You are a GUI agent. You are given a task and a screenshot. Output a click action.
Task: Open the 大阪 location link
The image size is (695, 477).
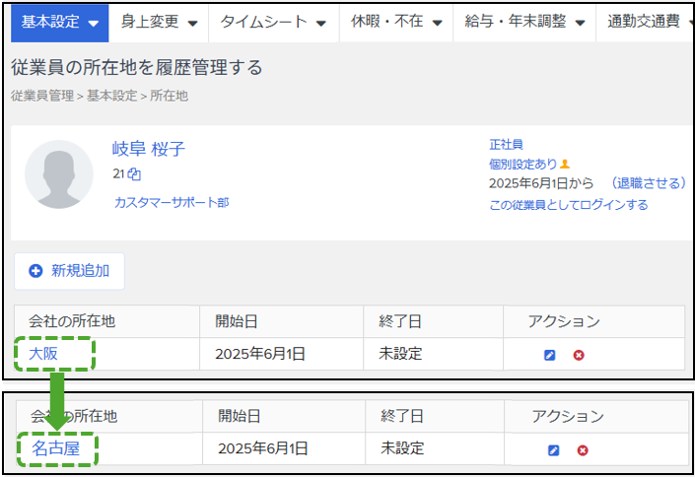tap(43, 354)
